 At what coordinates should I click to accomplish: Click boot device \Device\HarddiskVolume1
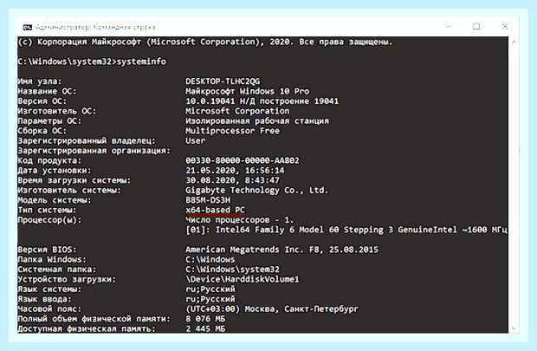243,279
